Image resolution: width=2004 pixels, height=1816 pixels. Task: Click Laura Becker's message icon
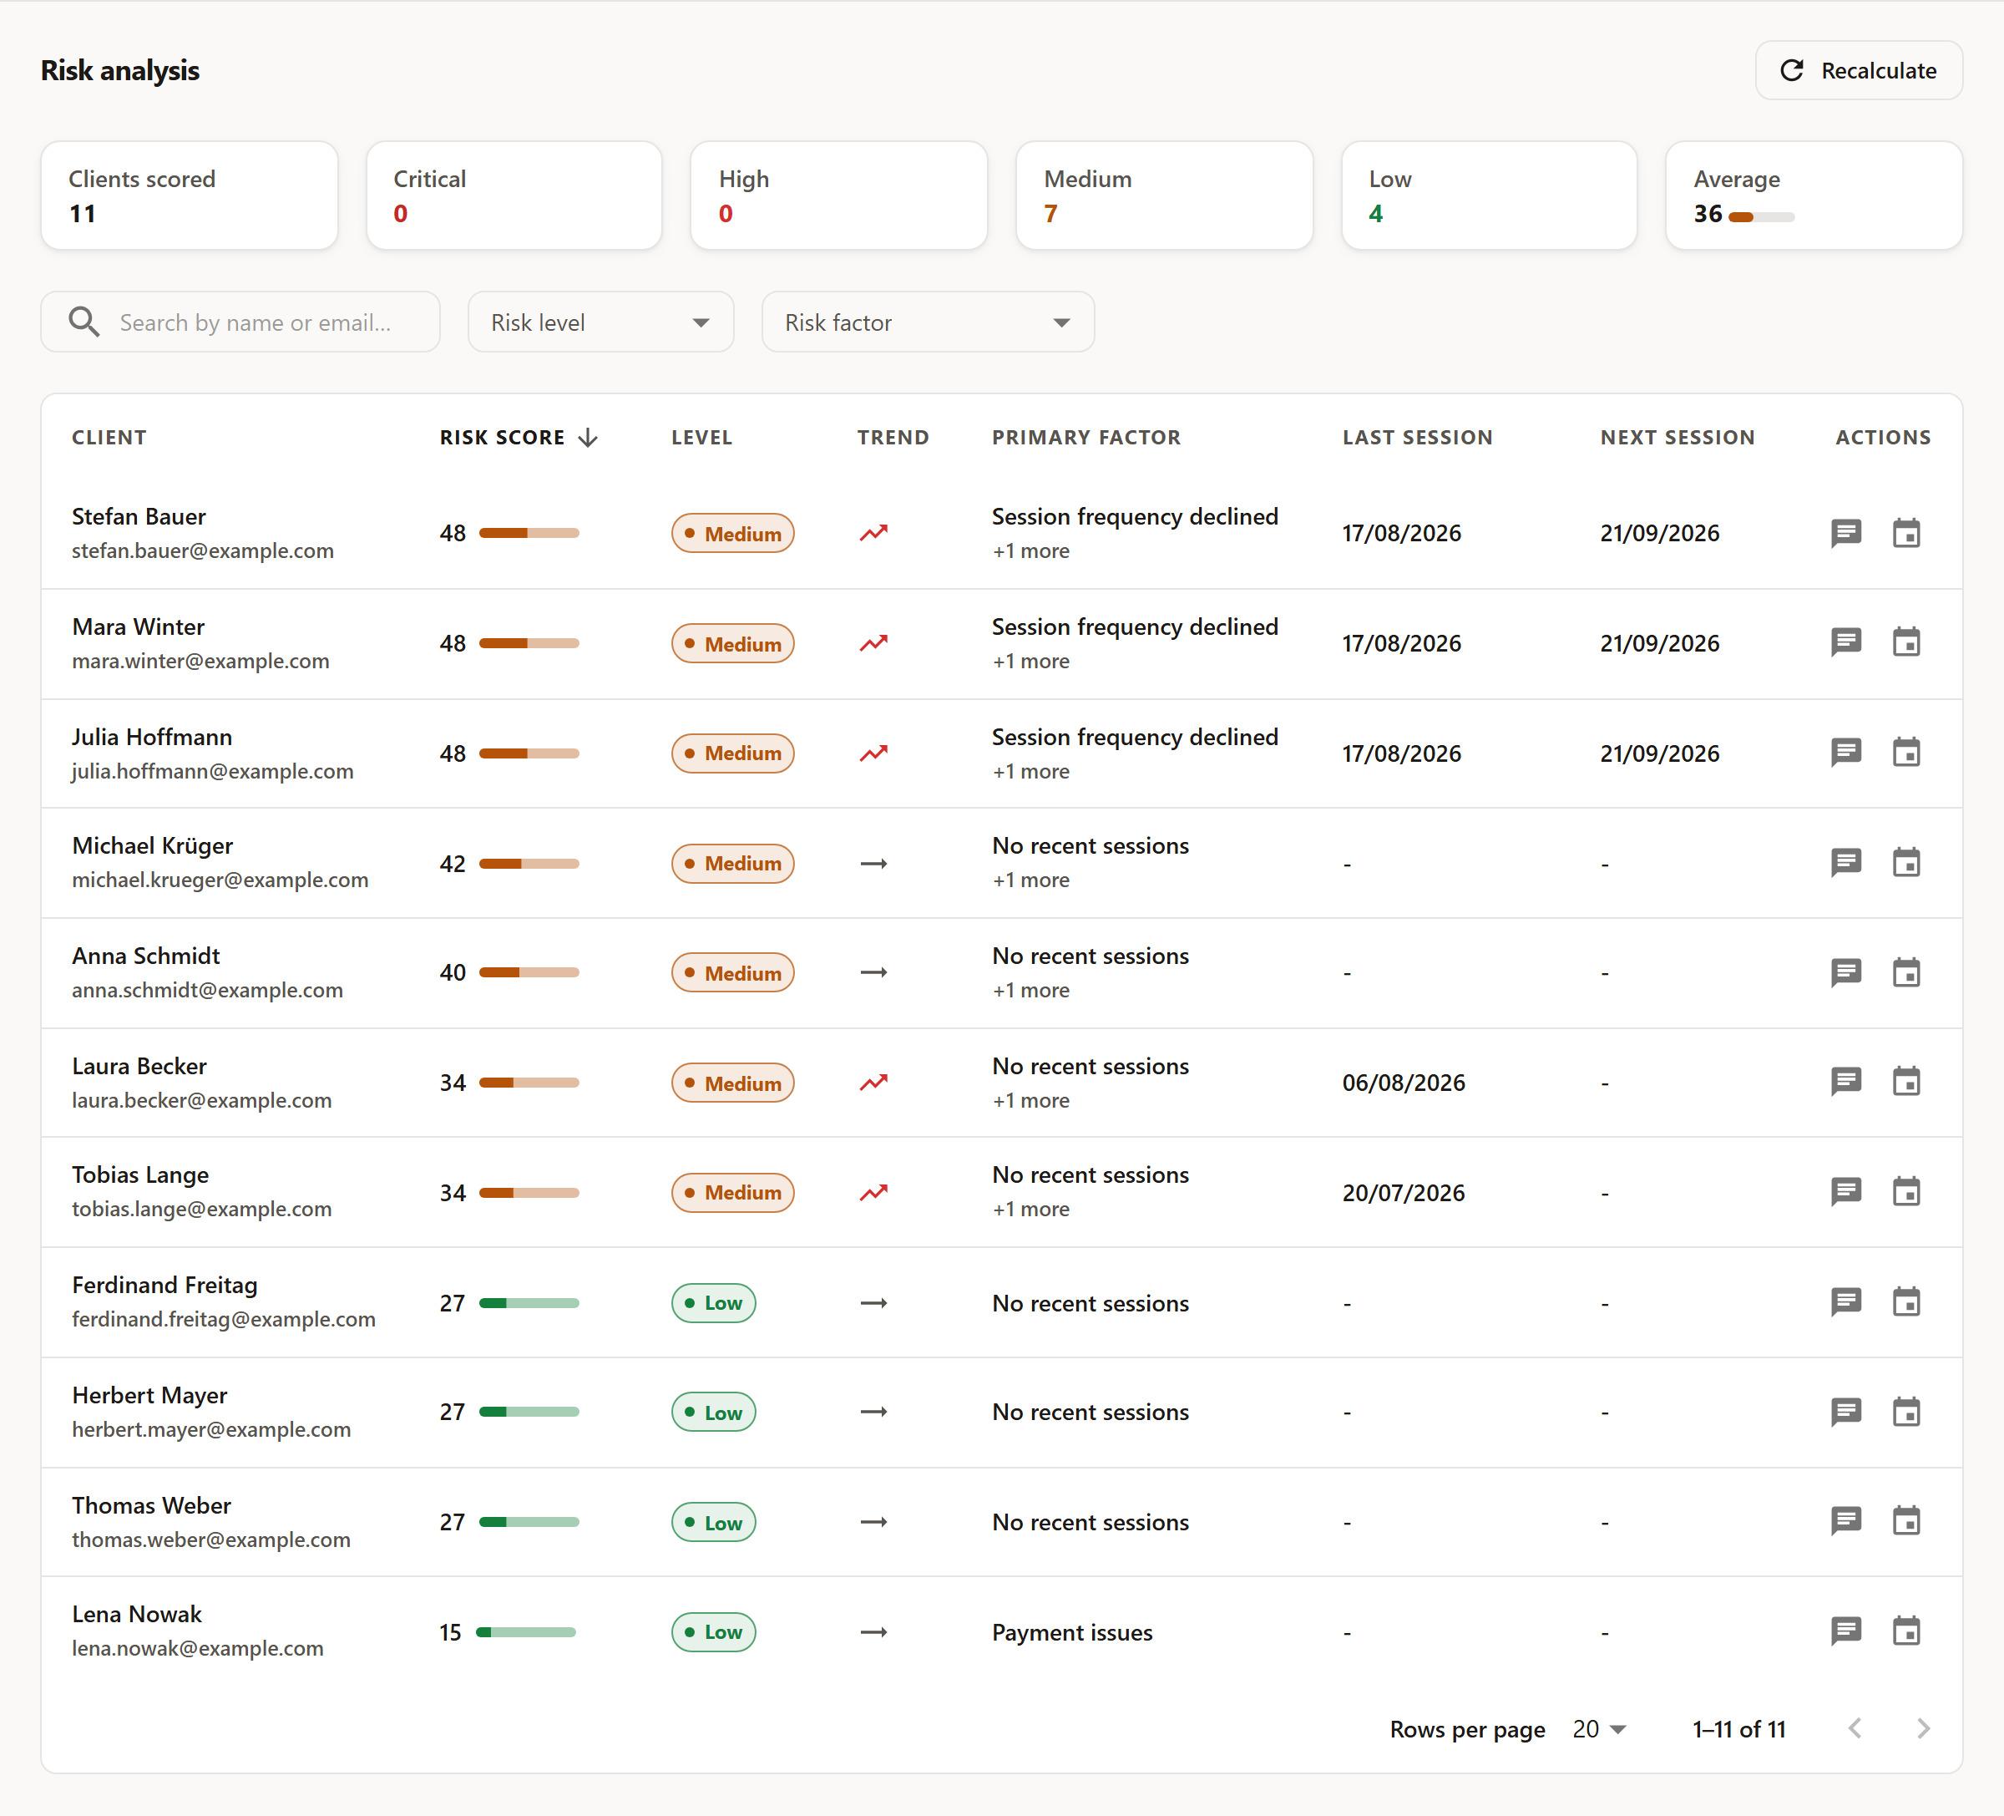click(1846, 1082)
